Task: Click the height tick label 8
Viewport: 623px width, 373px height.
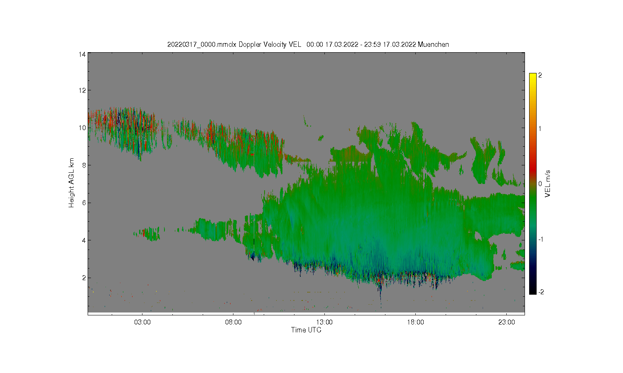Action: tap(84, 165)
